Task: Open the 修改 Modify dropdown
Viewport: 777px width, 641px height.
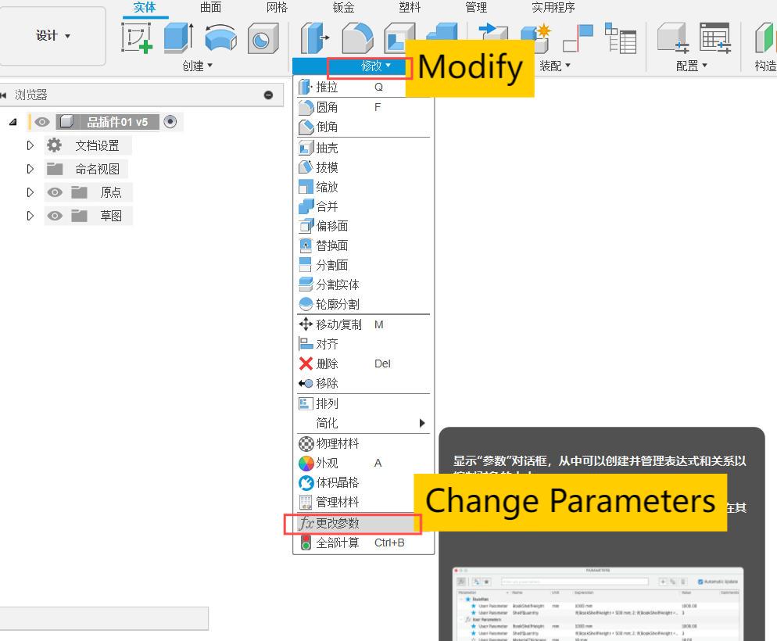Action: (375, 66)
